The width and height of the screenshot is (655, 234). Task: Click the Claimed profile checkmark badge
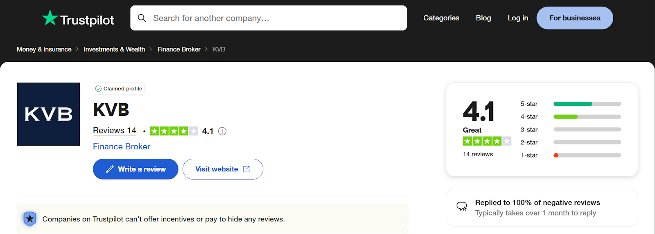pos(119,88)
